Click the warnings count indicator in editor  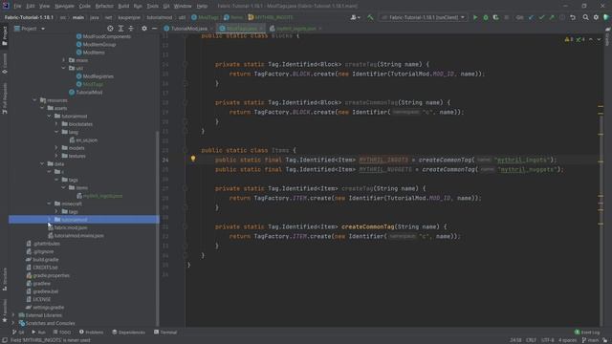[x=569, y=40]
